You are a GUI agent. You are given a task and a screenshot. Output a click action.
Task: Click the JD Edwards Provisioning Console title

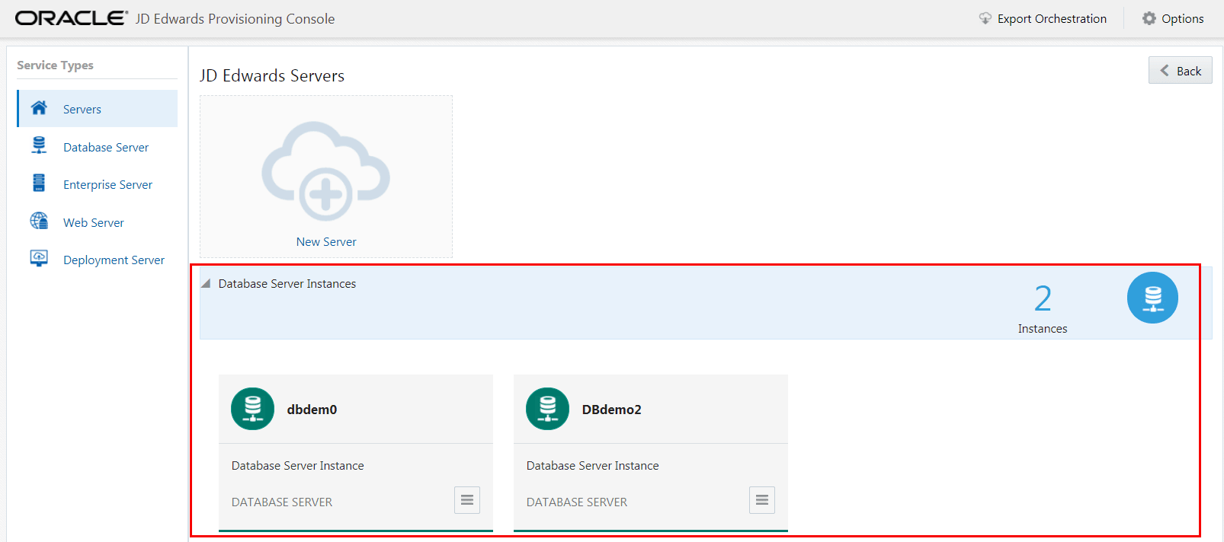pyautogui.click(x=236, y=18)
